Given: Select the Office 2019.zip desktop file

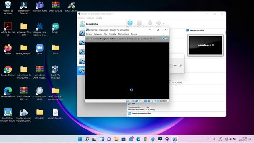Looking at the screenshot, I should (56, 6).
